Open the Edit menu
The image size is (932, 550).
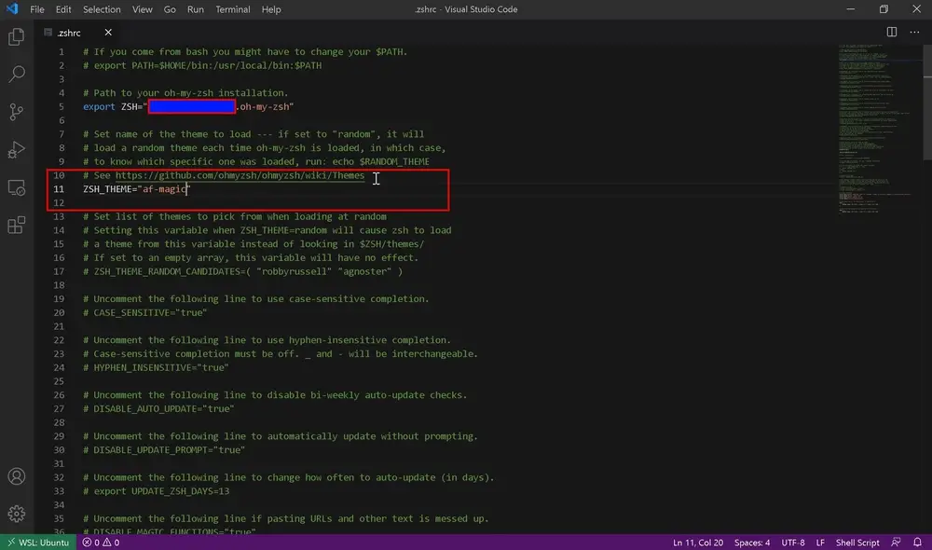pyautogui.click(x=63, y=9)
